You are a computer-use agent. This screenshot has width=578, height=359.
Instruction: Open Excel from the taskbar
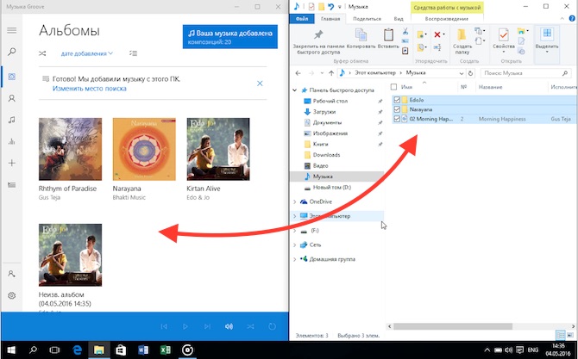point(165,350)
